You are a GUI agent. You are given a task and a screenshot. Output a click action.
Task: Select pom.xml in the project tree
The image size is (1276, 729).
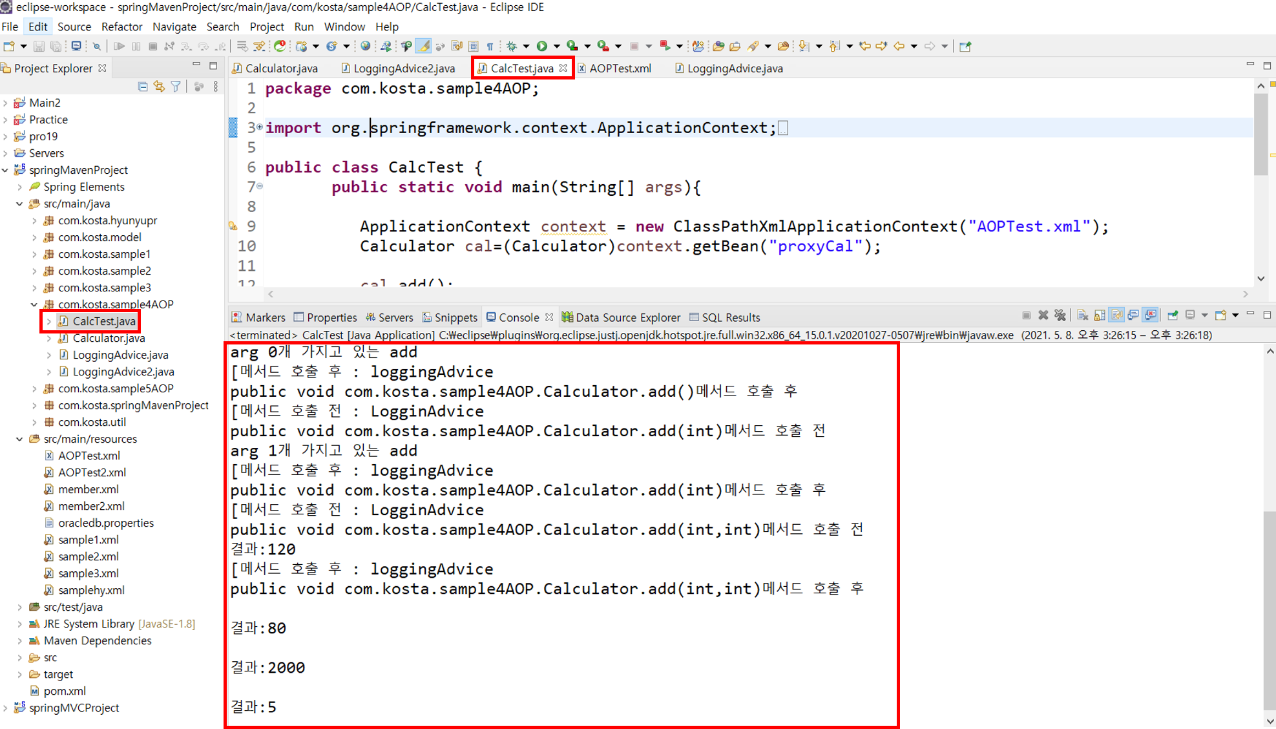tap(65, 691)
